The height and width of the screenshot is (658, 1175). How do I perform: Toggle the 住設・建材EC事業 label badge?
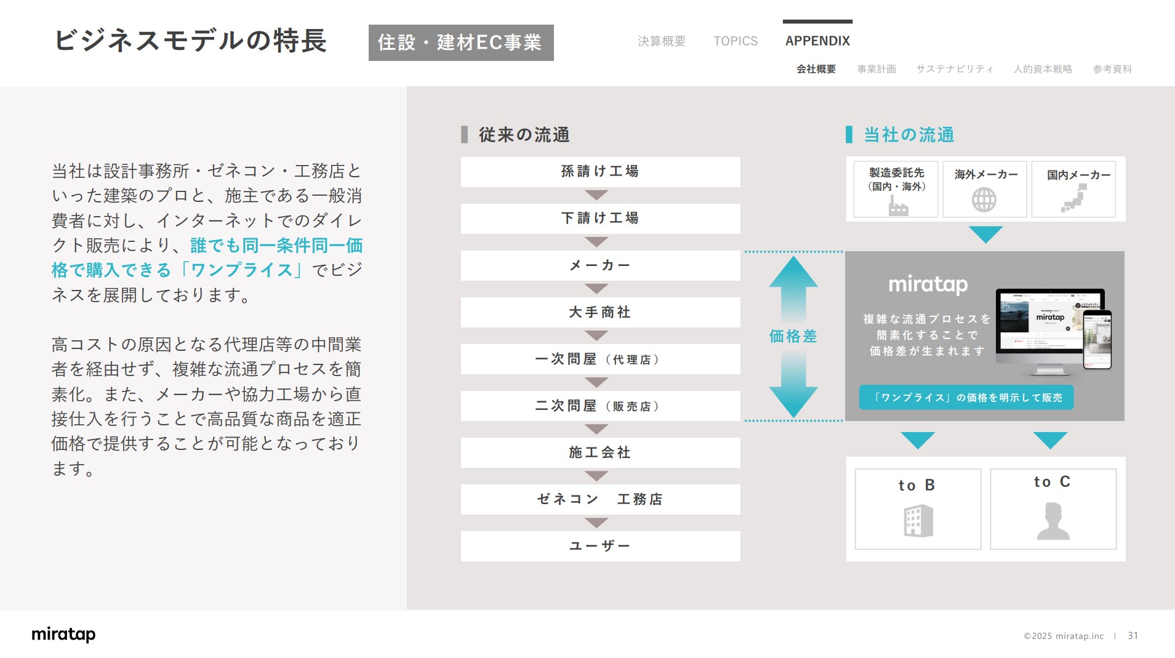click(x=461, y=42)
